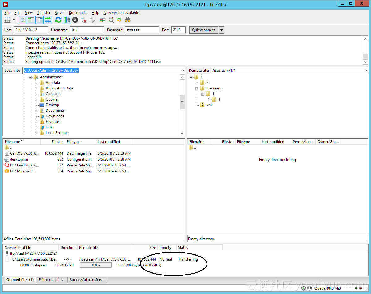Screen dimensions: 371x294
Task: Click the New version available! menu link
Action: click(122, 13)
